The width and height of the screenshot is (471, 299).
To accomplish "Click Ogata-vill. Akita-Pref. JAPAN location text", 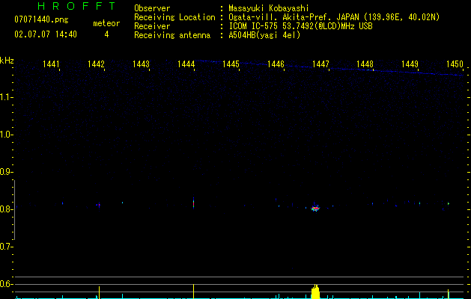I will tap(334, 17).
